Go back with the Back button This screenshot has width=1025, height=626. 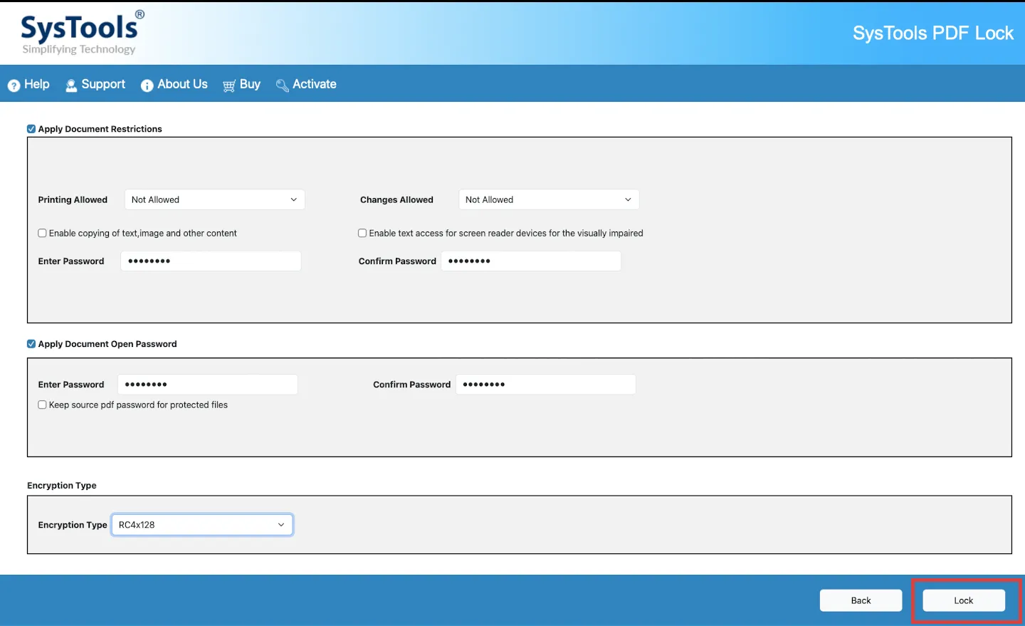point(861,600)
